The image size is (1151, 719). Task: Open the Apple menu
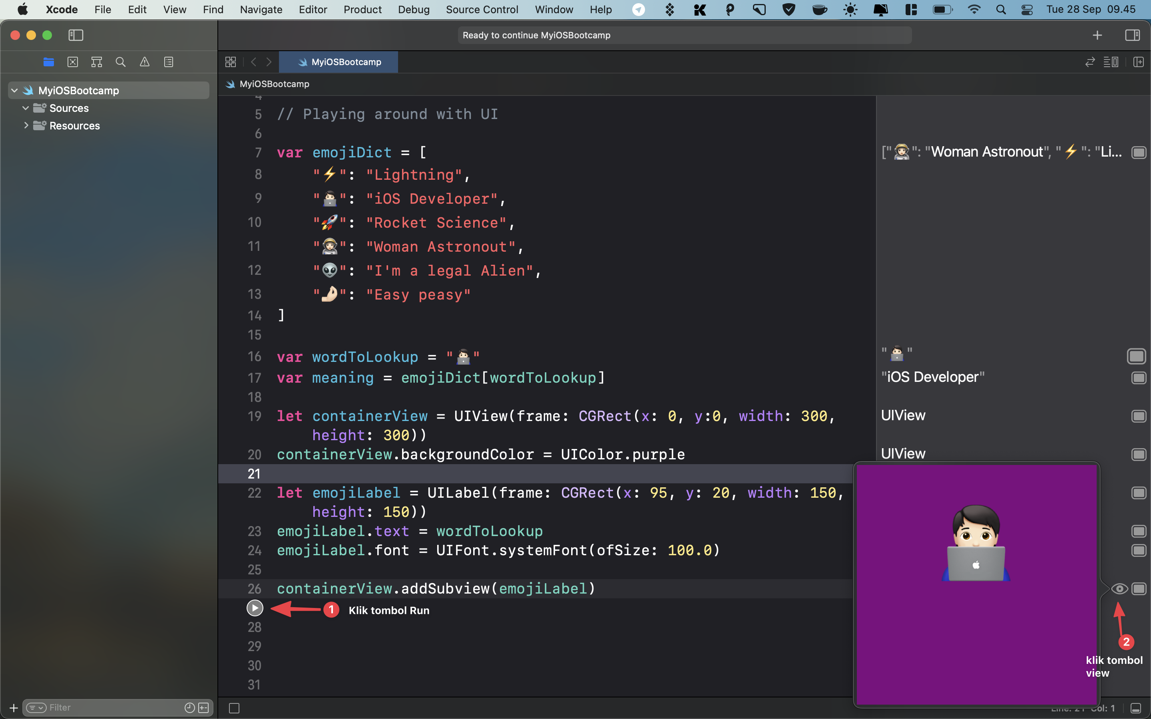point(22,10)
